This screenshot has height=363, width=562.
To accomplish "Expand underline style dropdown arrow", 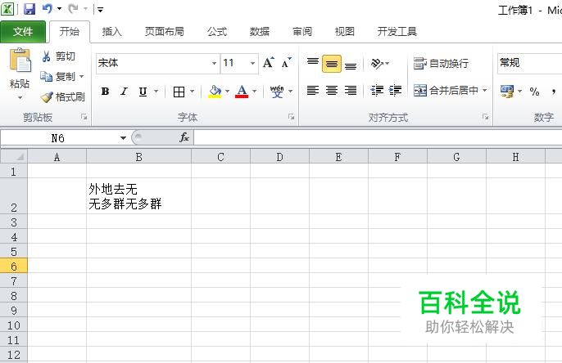I will 156,92.
